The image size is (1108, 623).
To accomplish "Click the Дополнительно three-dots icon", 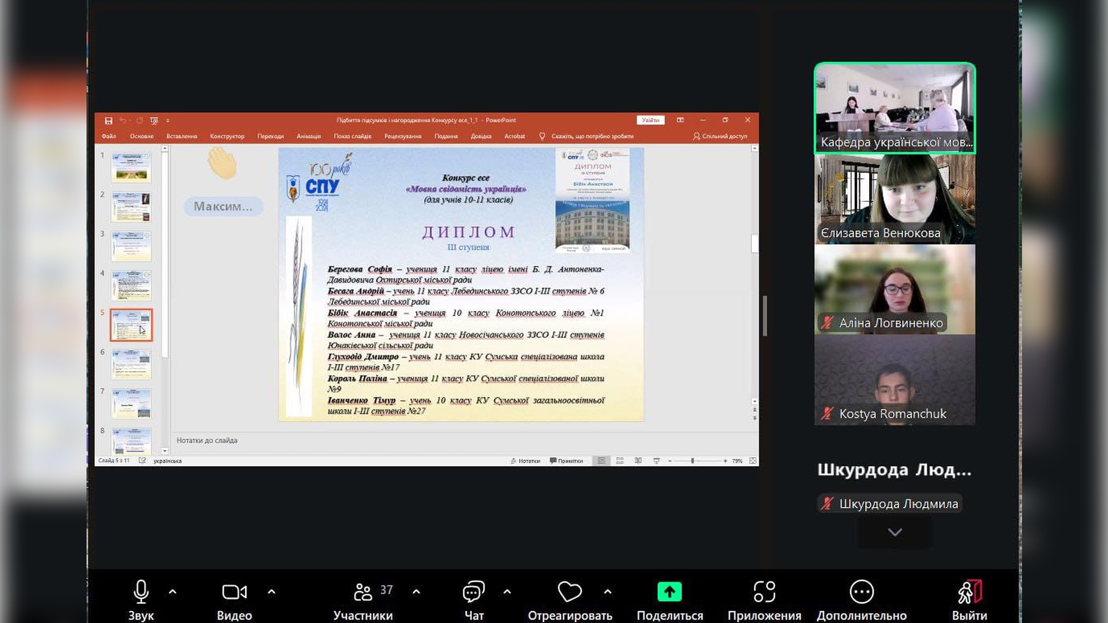I will tap(862, 592).
